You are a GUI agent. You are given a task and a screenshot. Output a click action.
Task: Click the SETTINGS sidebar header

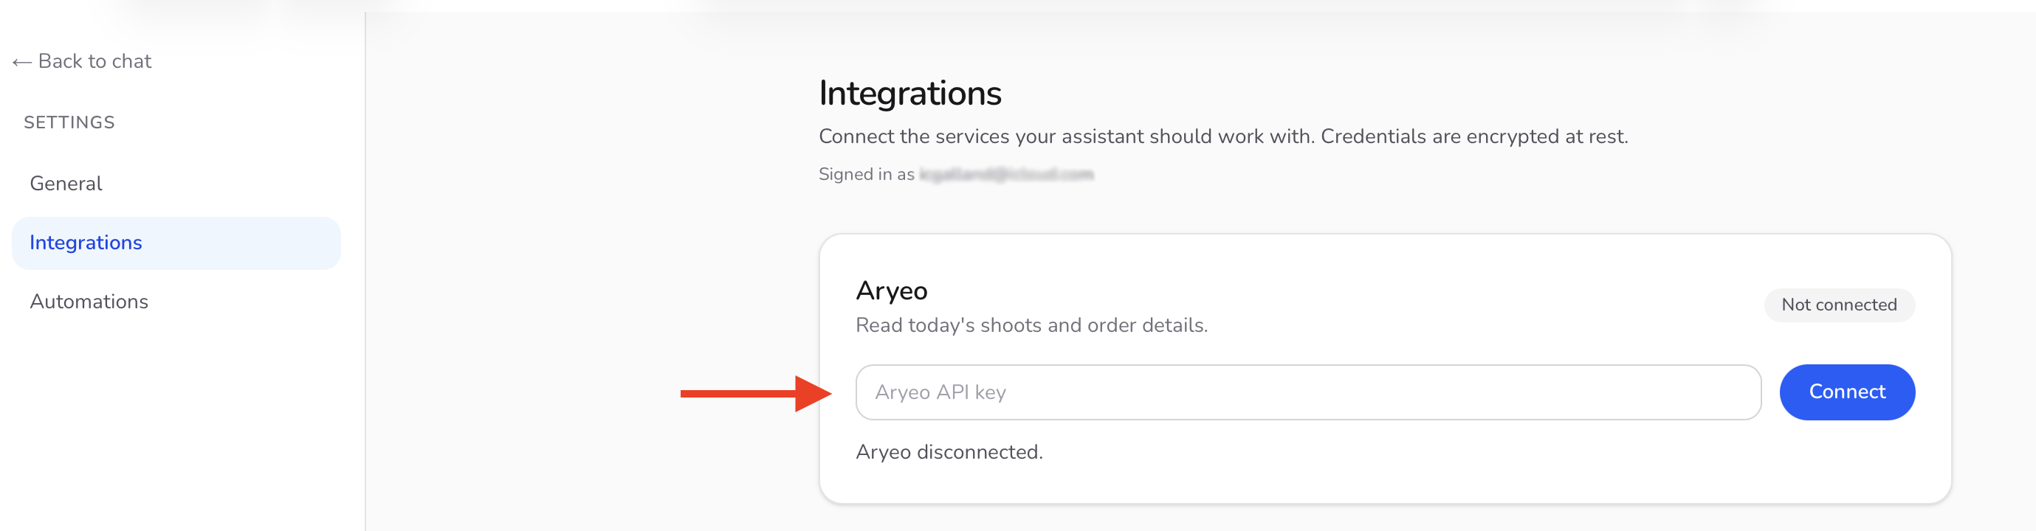coord(69,122)
